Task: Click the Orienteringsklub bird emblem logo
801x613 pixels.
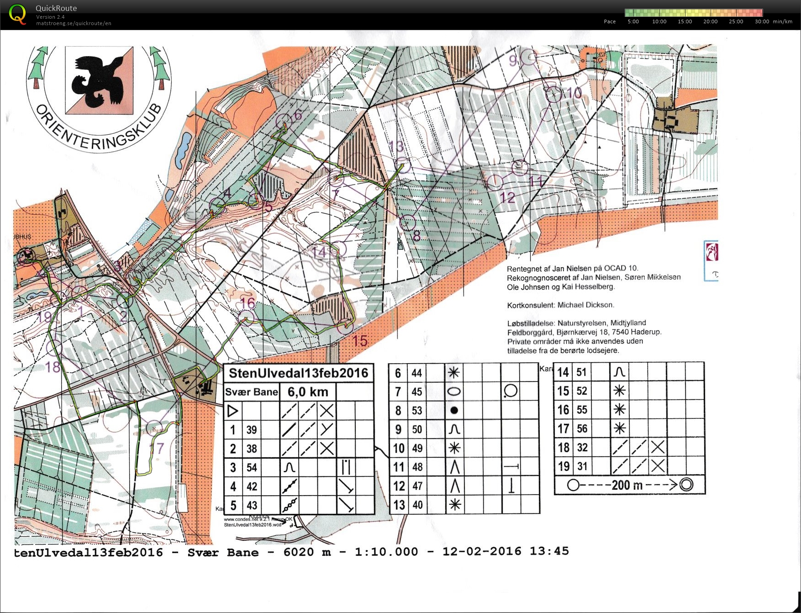Action: click(99, 80)
